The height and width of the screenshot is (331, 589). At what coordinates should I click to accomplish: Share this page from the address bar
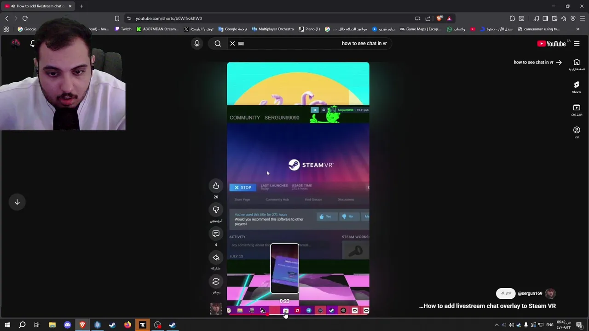428,18
